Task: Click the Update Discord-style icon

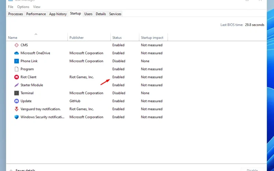Action: click(x=16, y=101)
